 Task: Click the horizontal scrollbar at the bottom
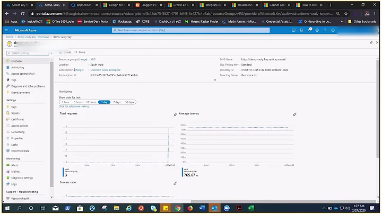[283, 202]
